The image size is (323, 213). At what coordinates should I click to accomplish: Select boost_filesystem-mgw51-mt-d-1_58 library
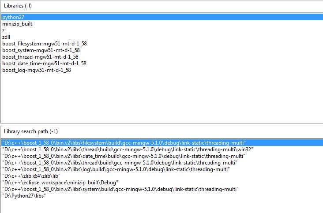45,44
